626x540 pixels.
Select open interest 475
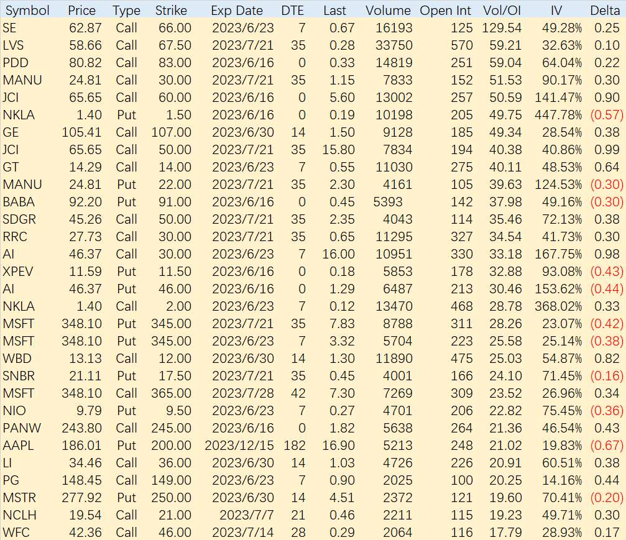462,359
